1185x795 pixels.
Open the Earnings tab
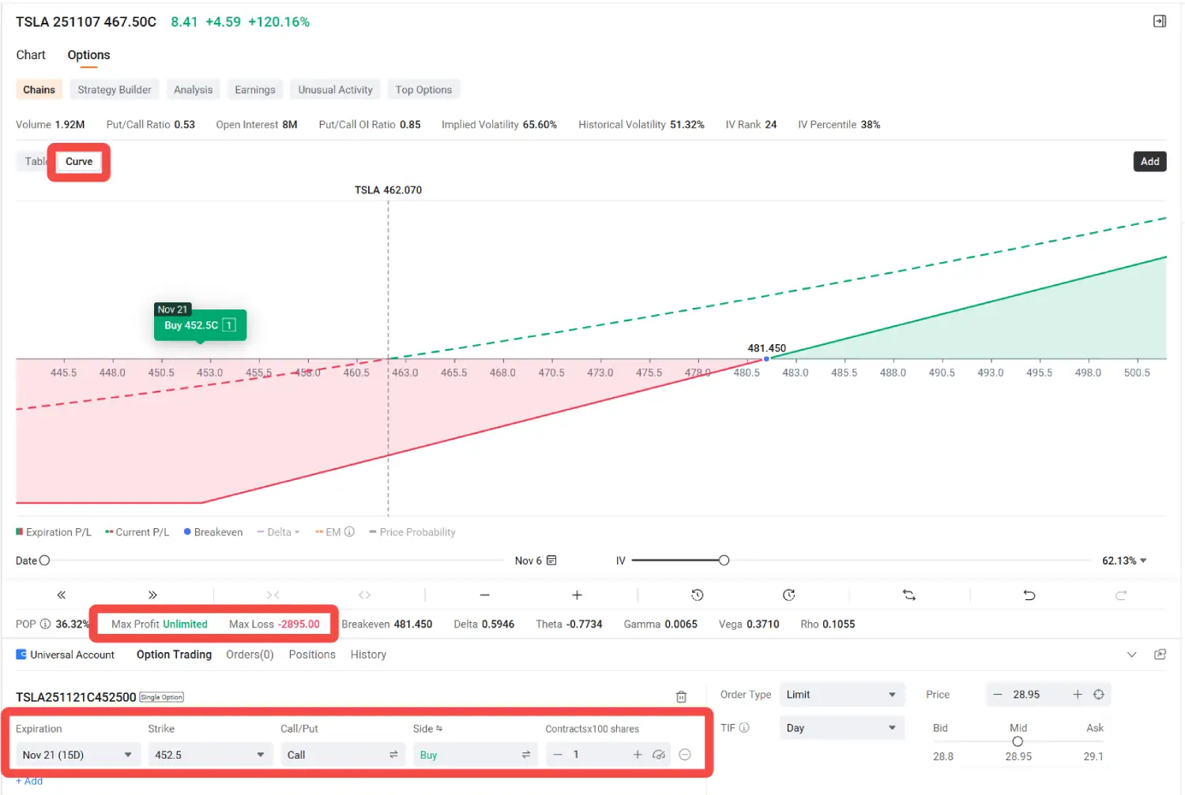click(x=255, y=89)
